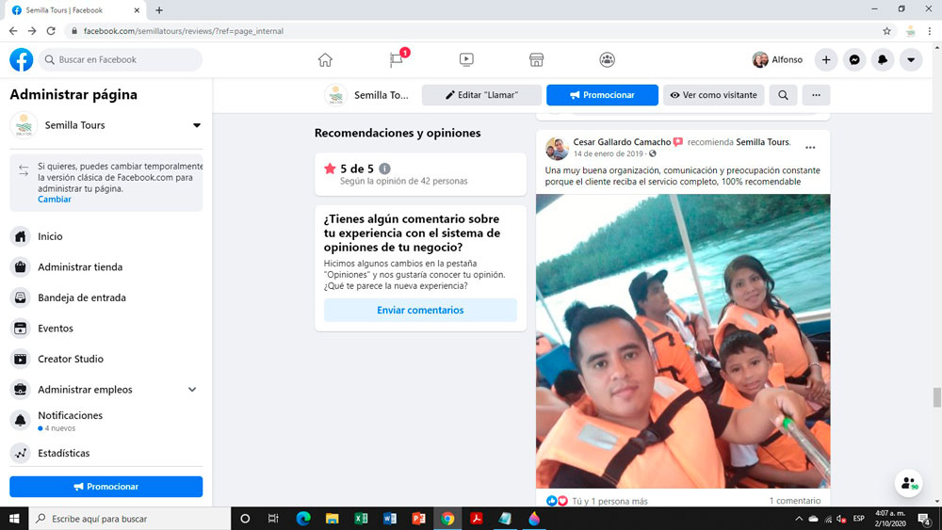Expand the Semilla Tours page selector
Viewport: 942px width, 530px height.
tap(197, 125)
